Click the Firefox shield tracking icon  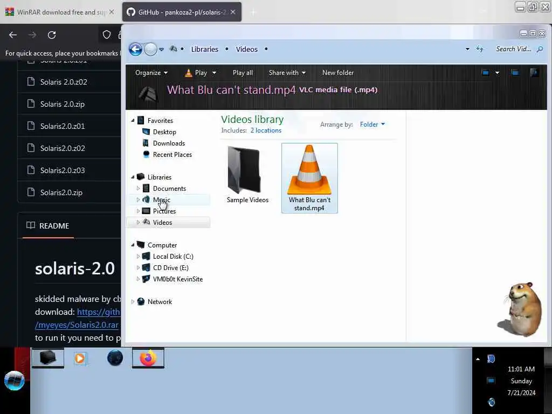pyautogui.click(x=106, y=34)
